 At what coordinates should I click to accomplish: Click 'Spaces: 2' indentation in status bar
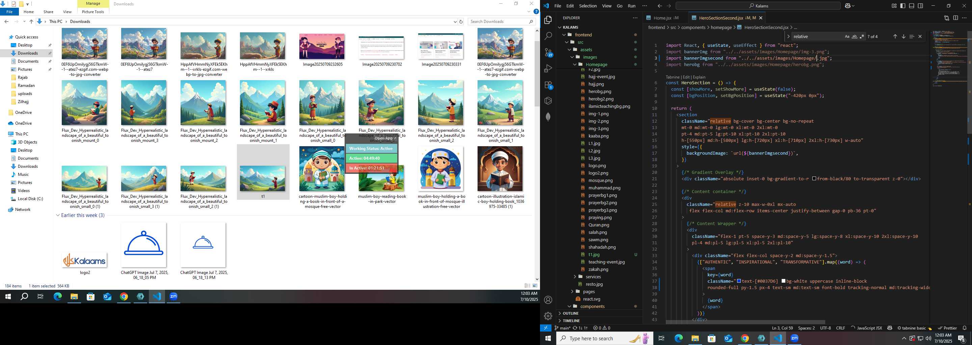[x=806, y=328]
